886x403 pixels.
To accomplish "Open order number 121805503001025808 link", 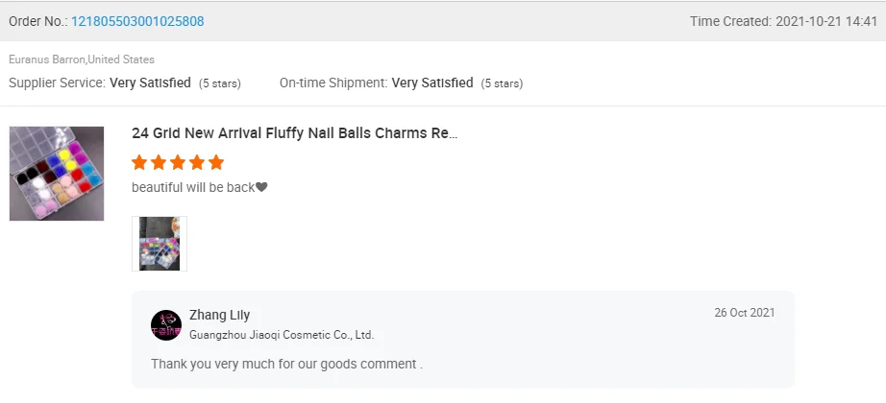I will click(x=137, y=21).
